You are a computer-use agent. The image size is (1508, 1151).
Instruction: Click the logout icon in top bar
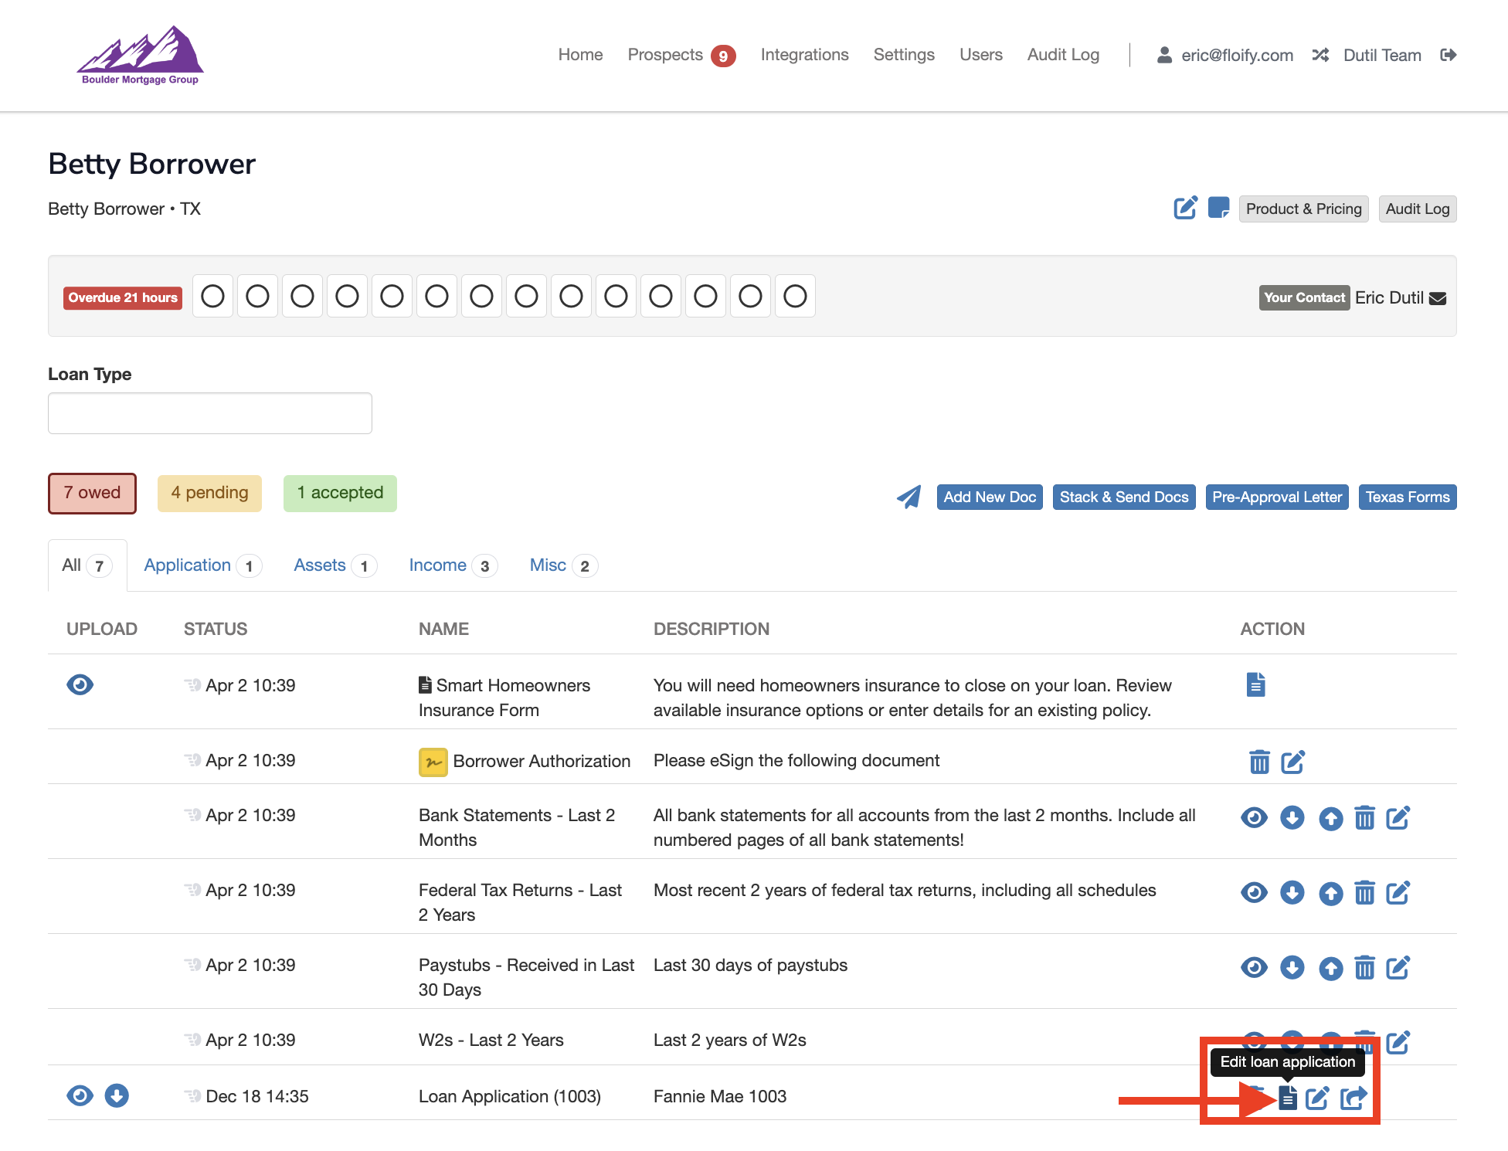click(1449, 54)
